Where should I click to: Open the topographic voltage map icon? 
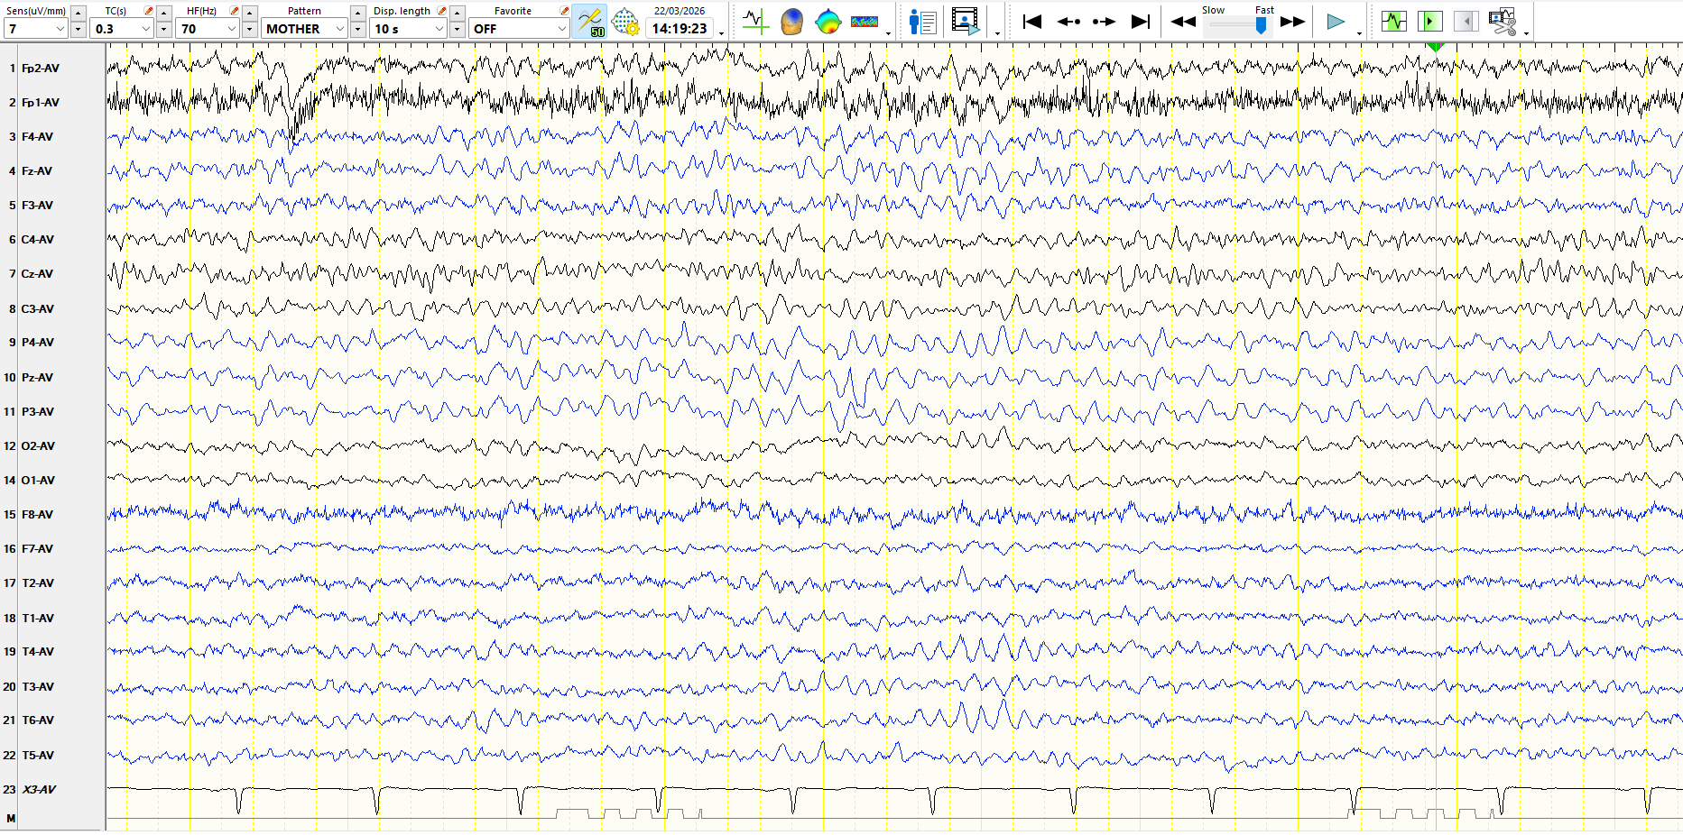[828, 22]
